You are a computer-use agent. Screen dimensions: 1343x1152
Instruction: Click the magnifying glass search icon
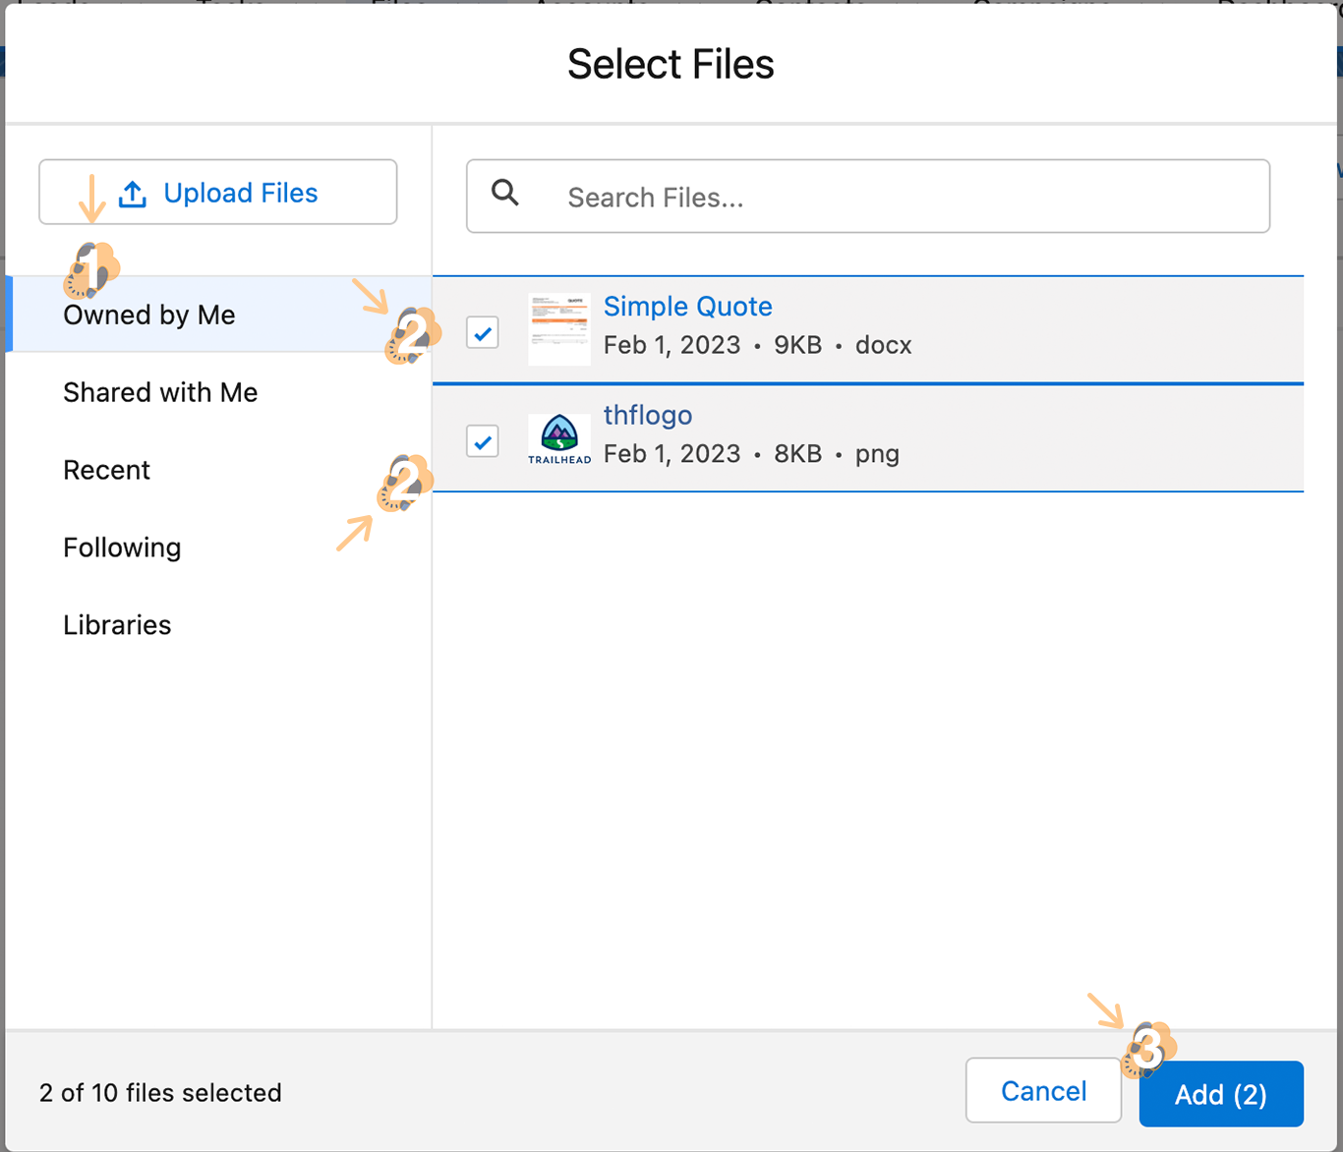505,193
